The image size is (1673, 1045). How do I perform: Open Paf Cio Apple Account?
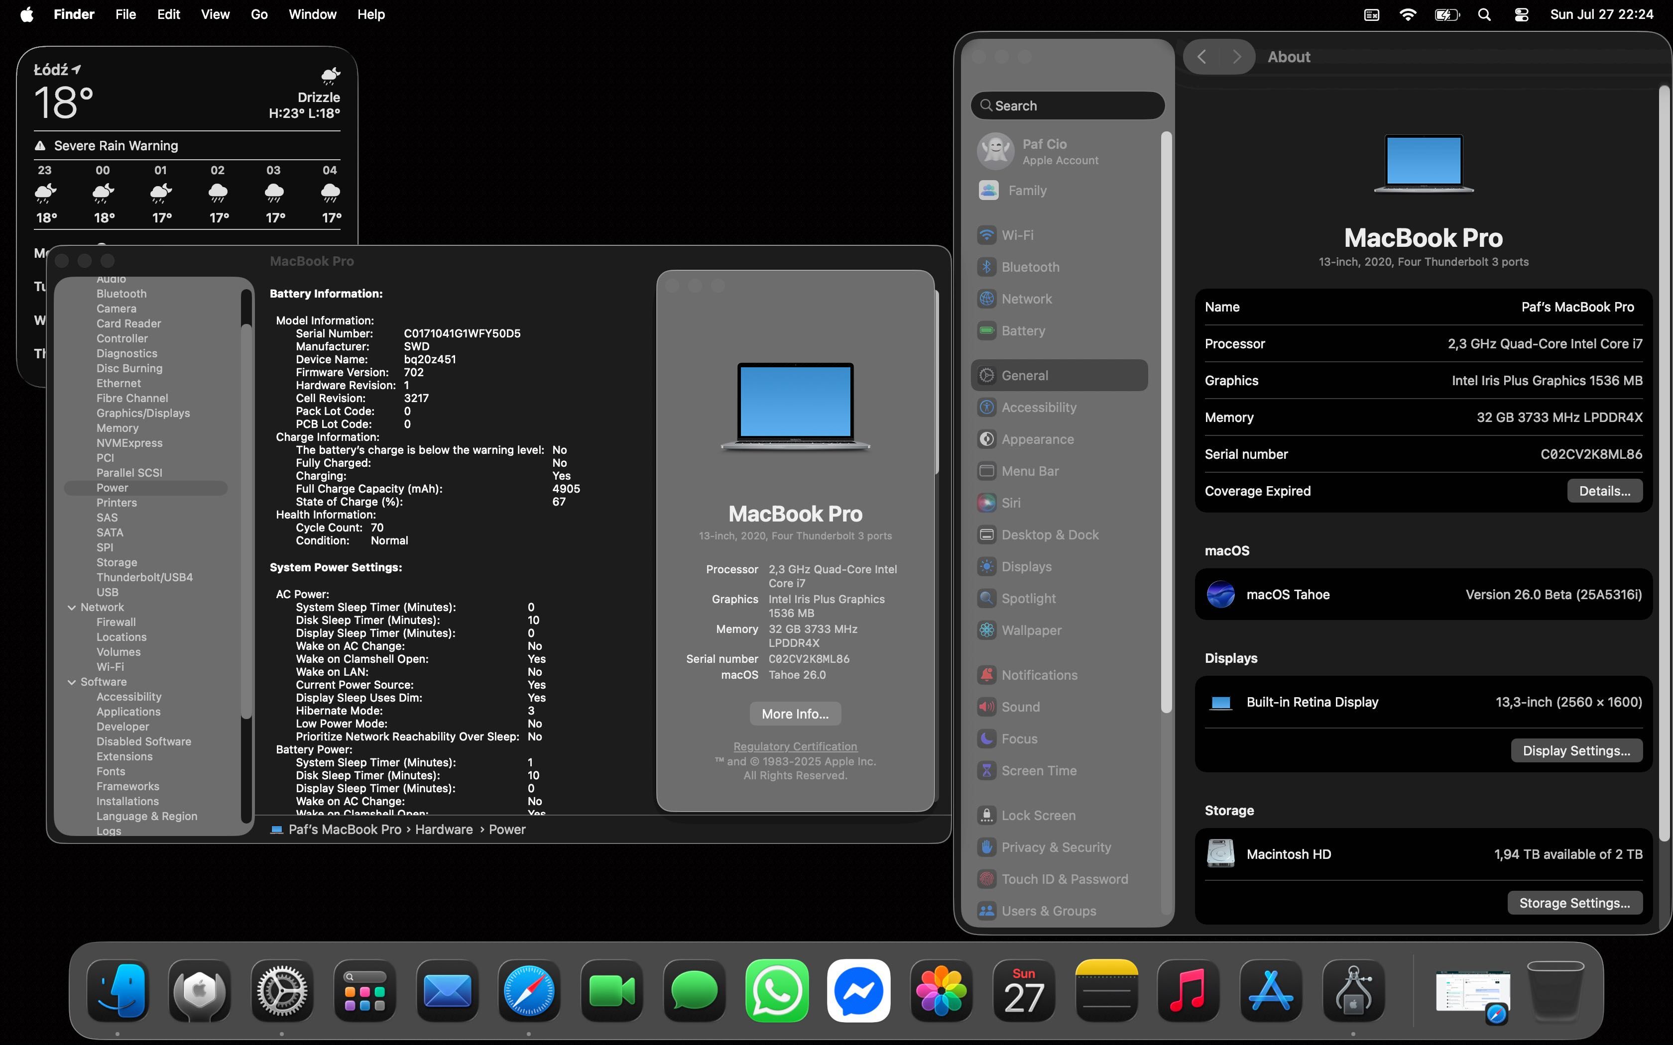pyautogui.click(x=1059, y=151)
